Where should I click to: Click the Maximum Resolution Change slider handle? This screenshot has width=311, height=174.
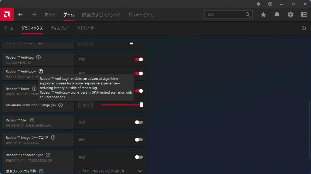coord(142,105)
